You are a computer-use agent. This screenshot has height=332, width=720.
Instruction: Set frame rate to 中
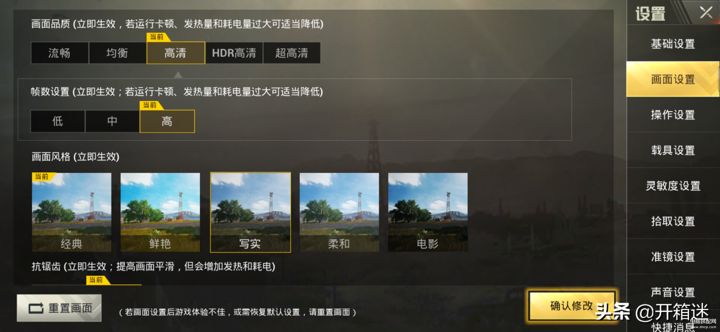(112, 121)
